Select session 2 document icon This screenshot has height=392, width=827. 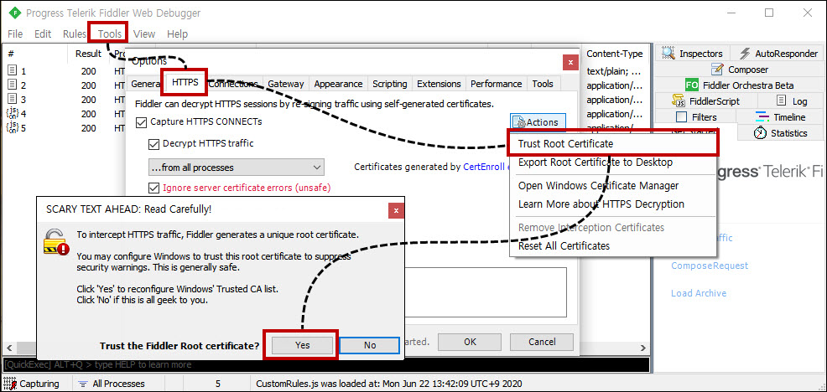point(12,85)
